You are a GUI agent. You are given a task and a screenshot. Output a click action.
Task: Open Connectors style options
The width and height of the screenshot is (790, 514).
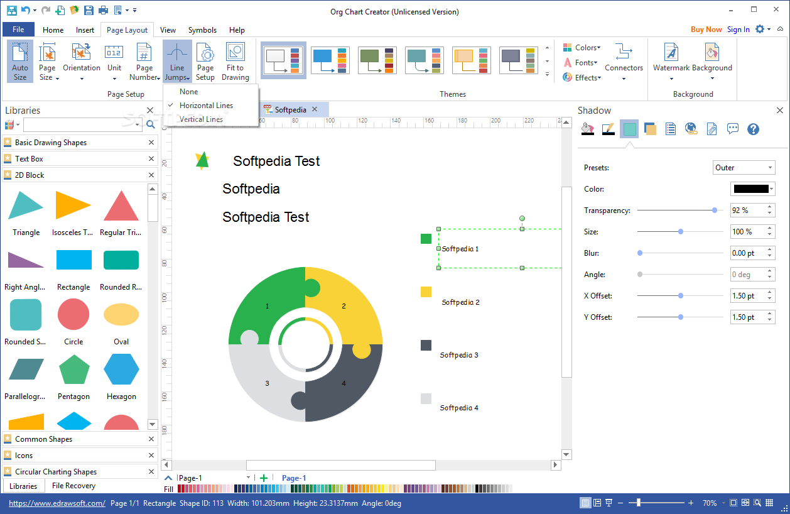pyautogui.click(x=624, y=62)
